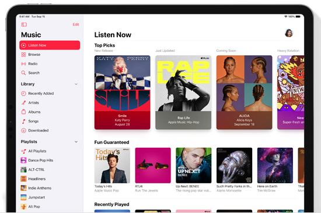321x213 pixels.
Task: Open Dance Pop Hits playlist icon
Action: point(23,160)
